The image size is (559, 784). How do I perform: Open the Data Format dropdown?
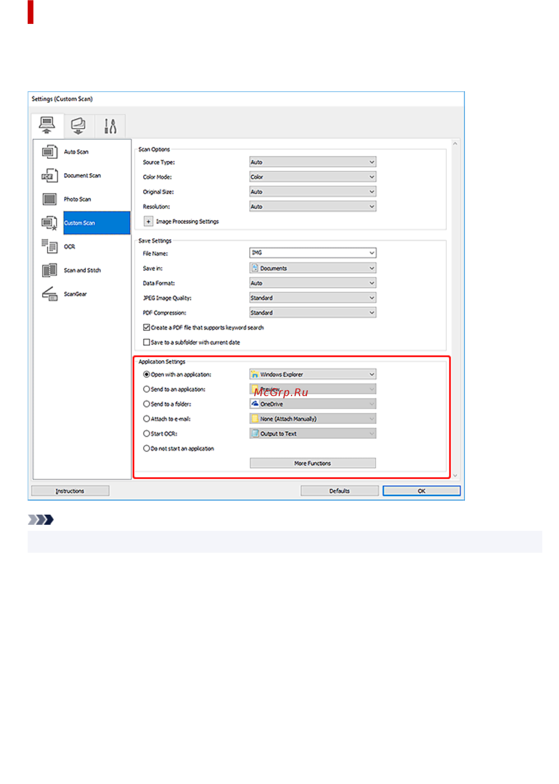click(313, 283)
